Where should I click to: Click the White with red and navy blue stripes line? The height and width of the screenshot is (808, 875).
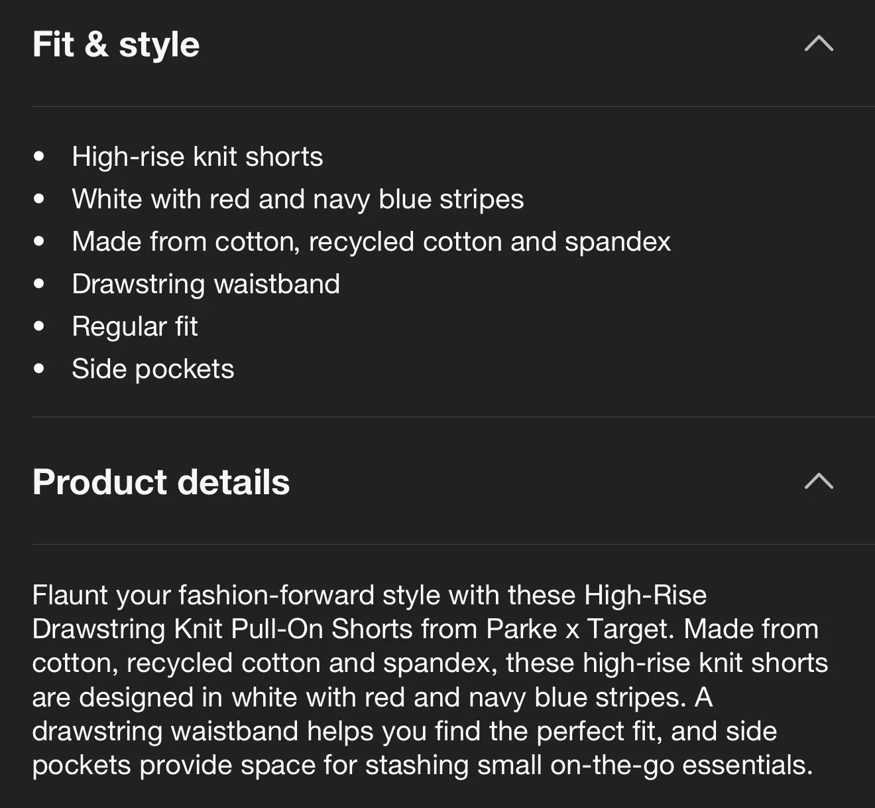pos(298,199)
